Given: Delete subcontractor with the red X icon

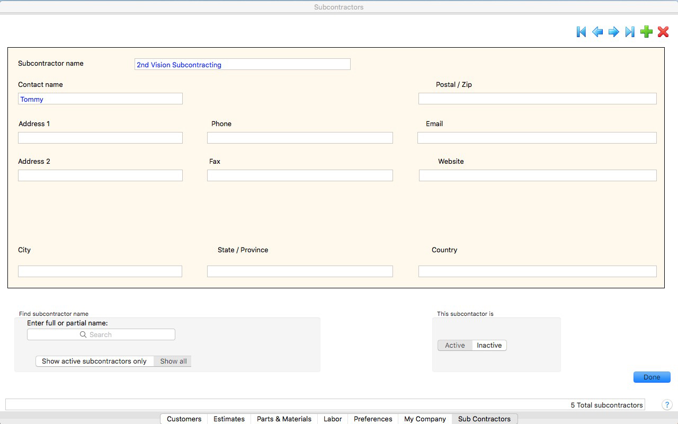Looking at the screenshot, I should (663, 32).
